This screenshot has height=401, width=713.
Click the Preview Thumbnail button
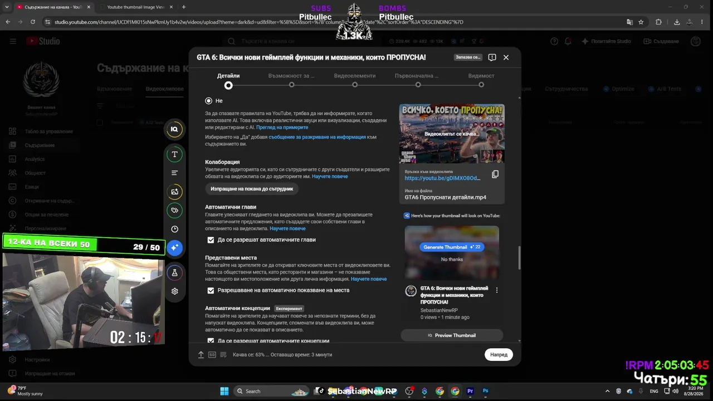pyautogui.click(x=452, y=335)
